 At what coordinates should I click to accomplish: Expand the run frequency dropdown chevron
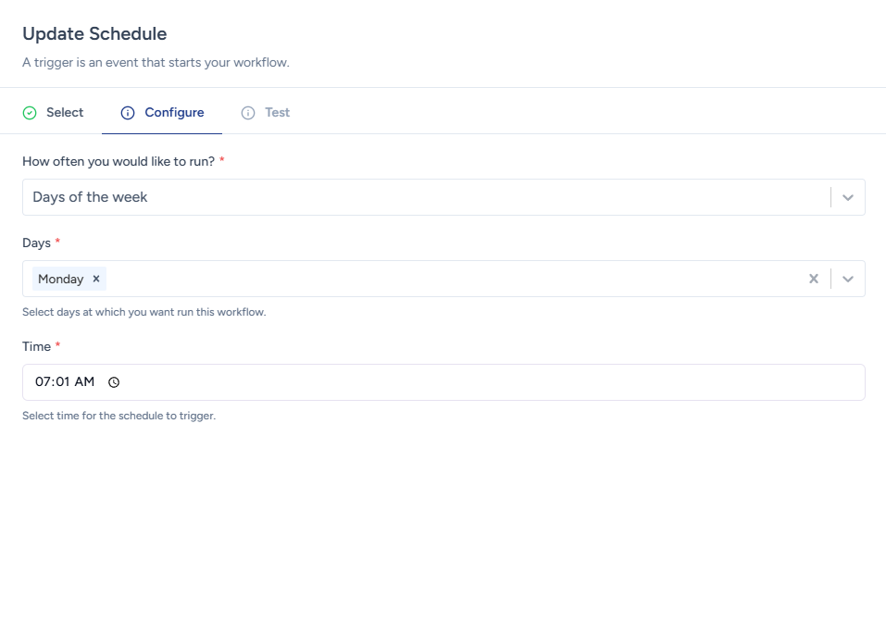[847, 197]
